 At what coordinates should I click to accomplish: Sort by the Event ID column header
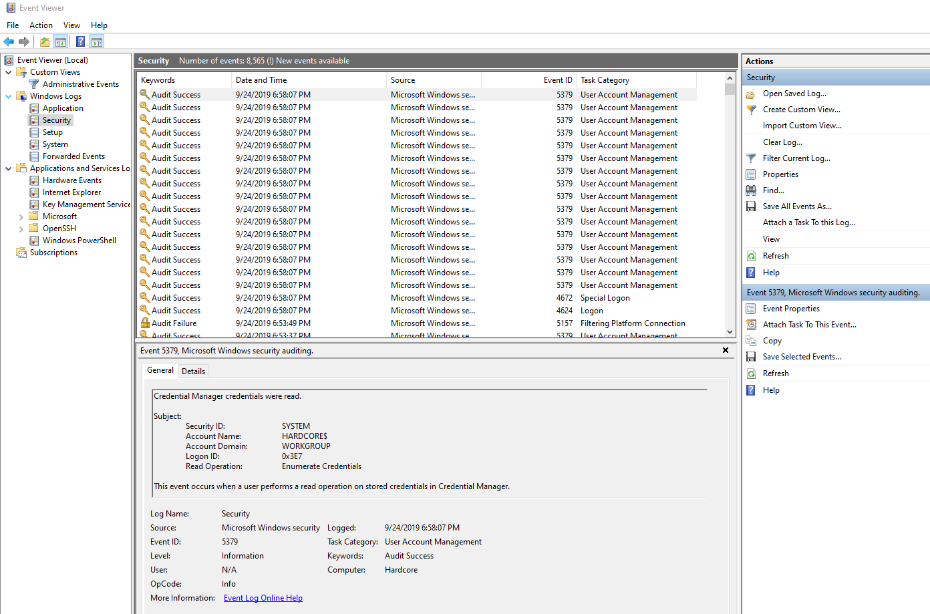528,80
